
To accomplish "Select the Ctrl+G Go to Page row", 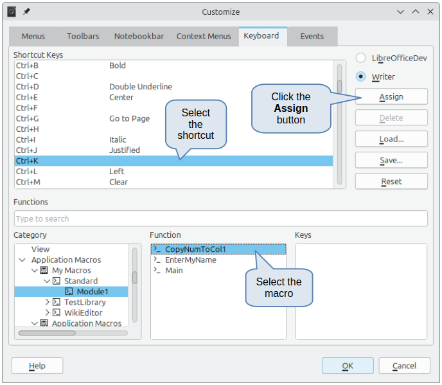I will coord(173,118).
